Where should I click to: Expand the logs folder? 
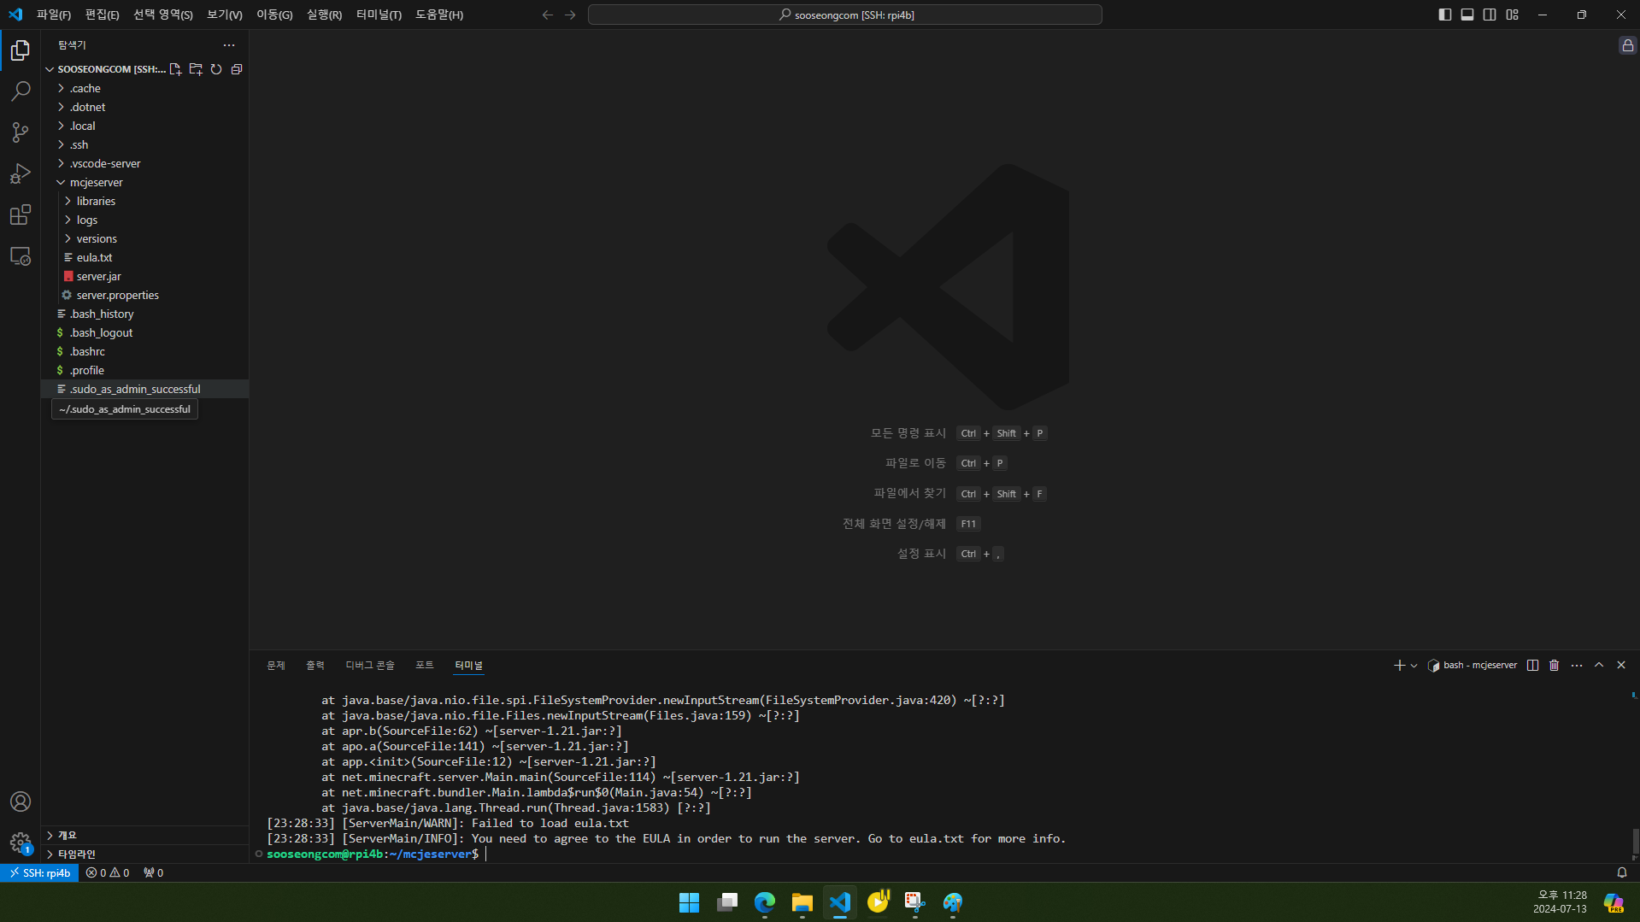(x=145, y=220)
